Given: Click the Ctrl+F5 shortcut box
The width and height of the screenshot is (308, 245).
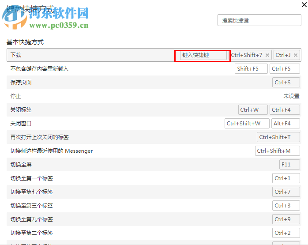Looking at the screenshot, I should pyautogui.click(x=285, y=69).
